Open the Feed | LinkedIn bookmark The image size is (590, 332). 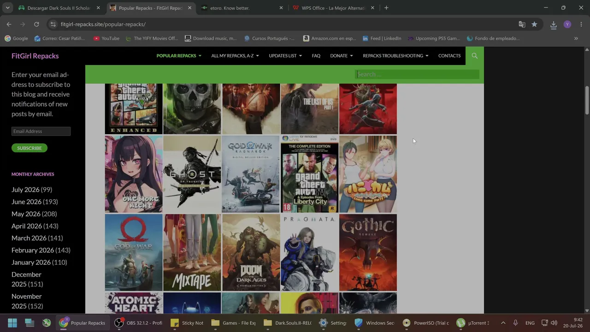pyautogui.click(x=382, y=38)
